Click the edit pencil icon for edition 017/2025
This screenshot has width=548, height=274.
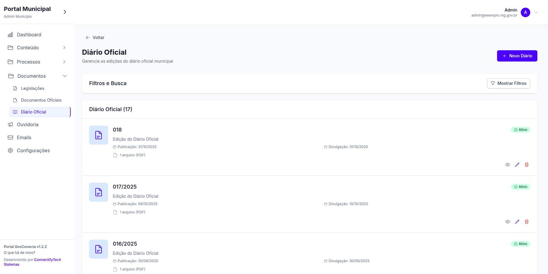pos(517,222)
